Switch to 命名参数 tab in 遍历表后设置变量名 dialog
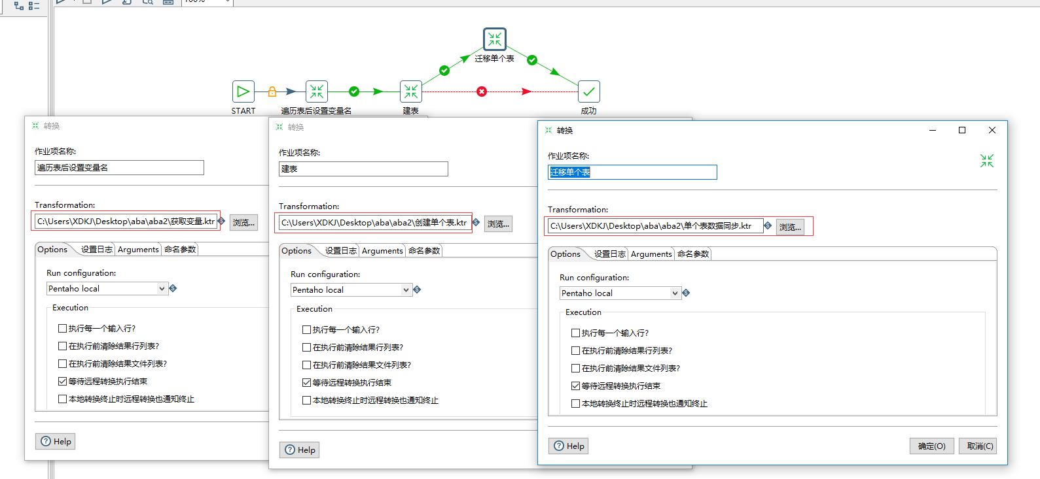Viewport: 1040px width, 479px height. click(180, 250)
